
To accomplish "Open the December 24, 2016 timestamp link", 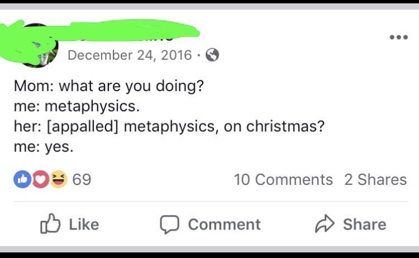I will (129, 55).
